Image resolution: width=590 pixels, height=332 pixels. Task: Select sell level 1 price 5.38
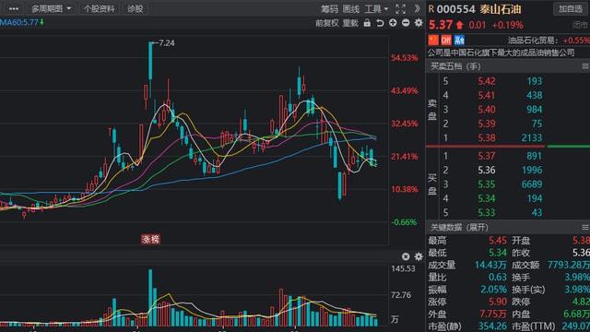(x=487, y=137)
